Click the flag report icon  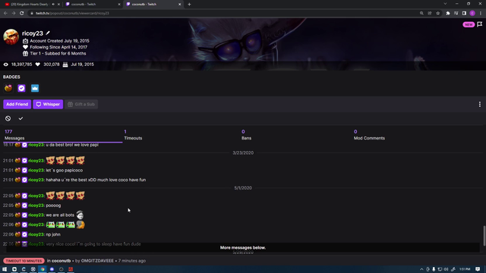point(479,24)
